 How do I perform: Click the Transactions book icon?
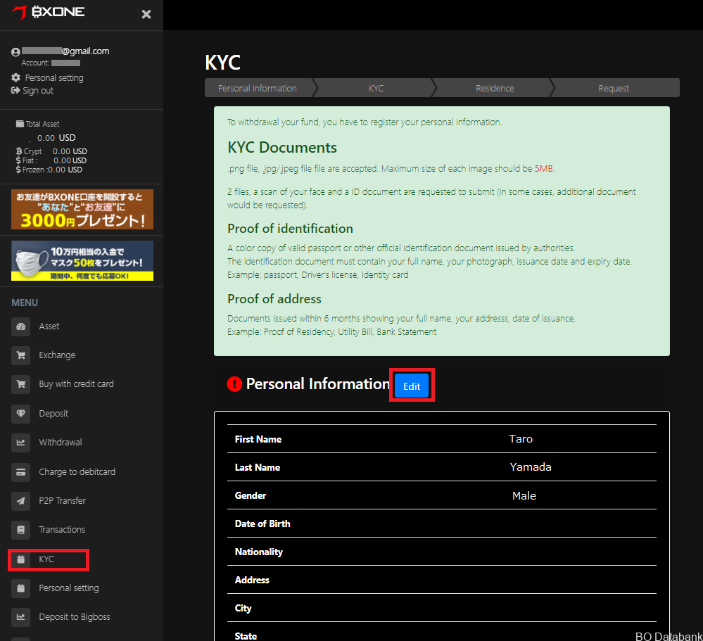20,530
